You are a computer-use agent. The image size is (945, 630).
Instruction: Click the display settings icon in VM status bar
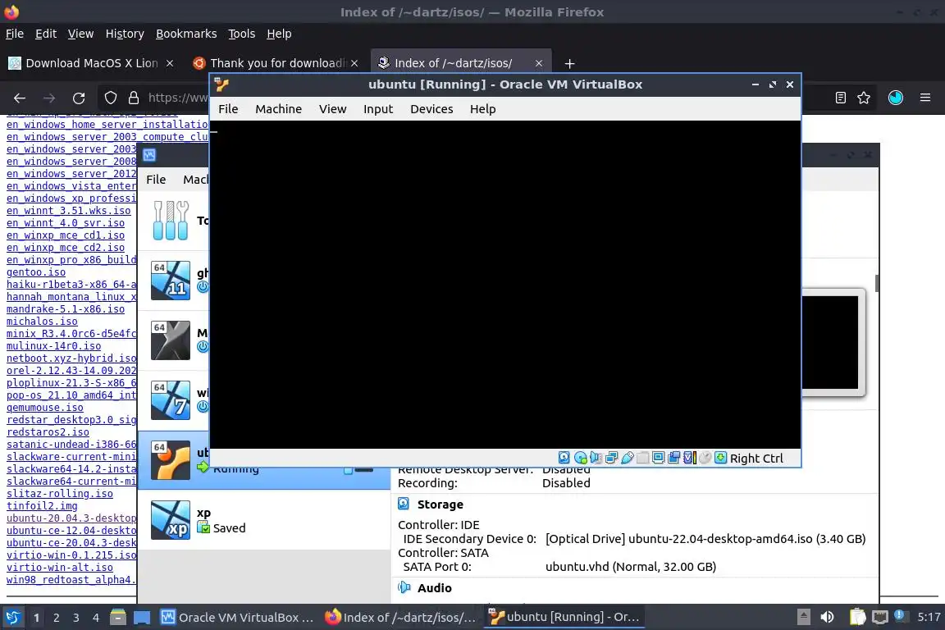tap(659, 459)
